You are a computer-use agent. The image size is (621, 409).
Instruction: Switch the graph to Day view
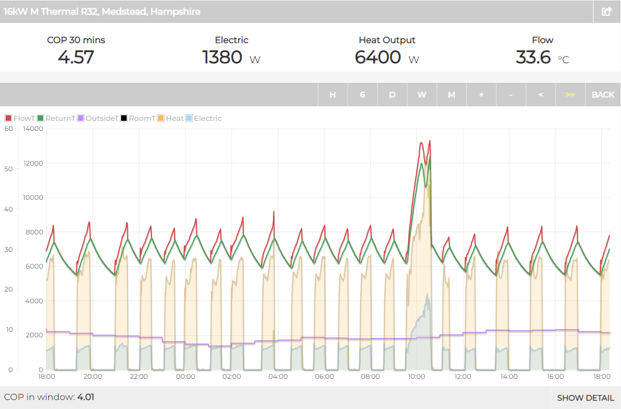(392, 95)
